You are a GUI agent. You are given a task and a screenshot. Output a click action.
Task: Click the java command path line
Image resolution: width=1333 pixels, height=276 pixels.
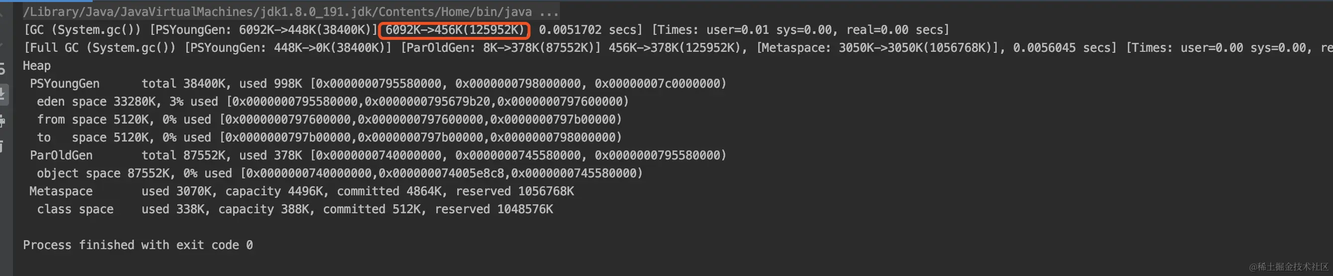291,11
